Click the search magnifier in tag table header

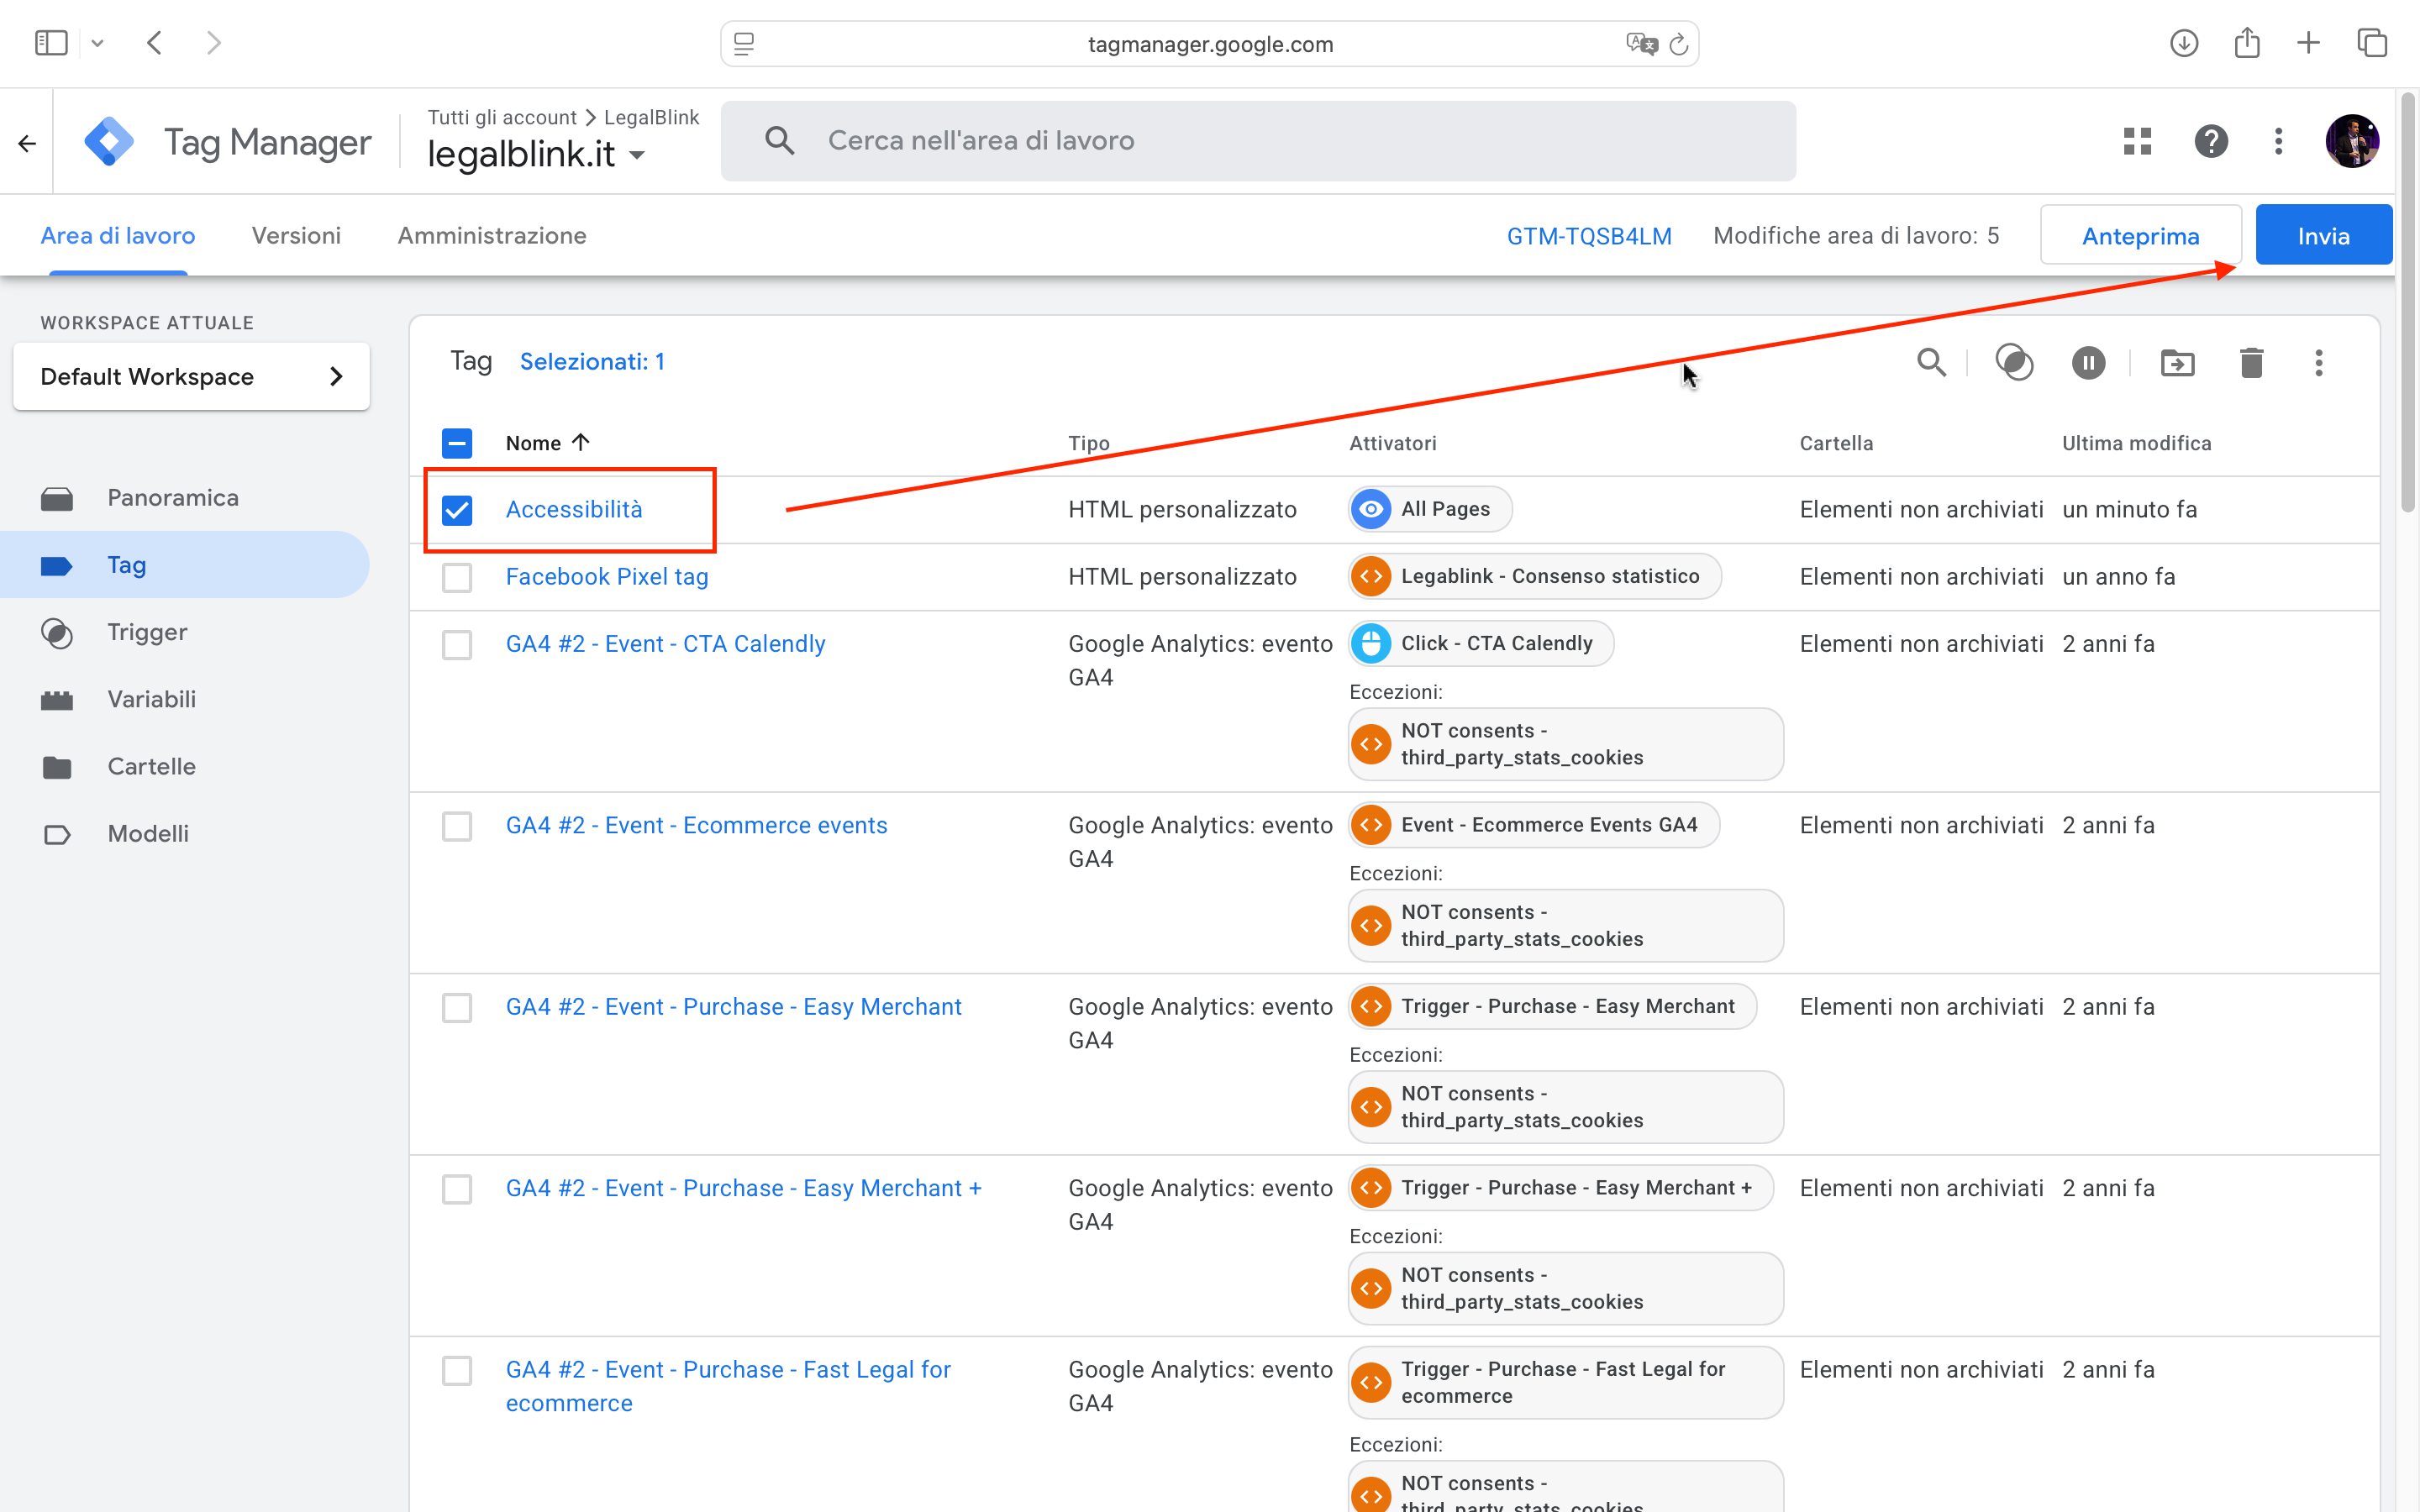pos(1931,362)
